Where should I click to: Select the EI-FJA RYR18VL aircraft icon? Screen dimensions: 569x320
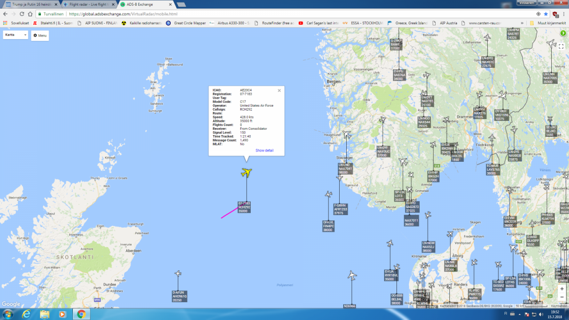[x=390, y=243]
